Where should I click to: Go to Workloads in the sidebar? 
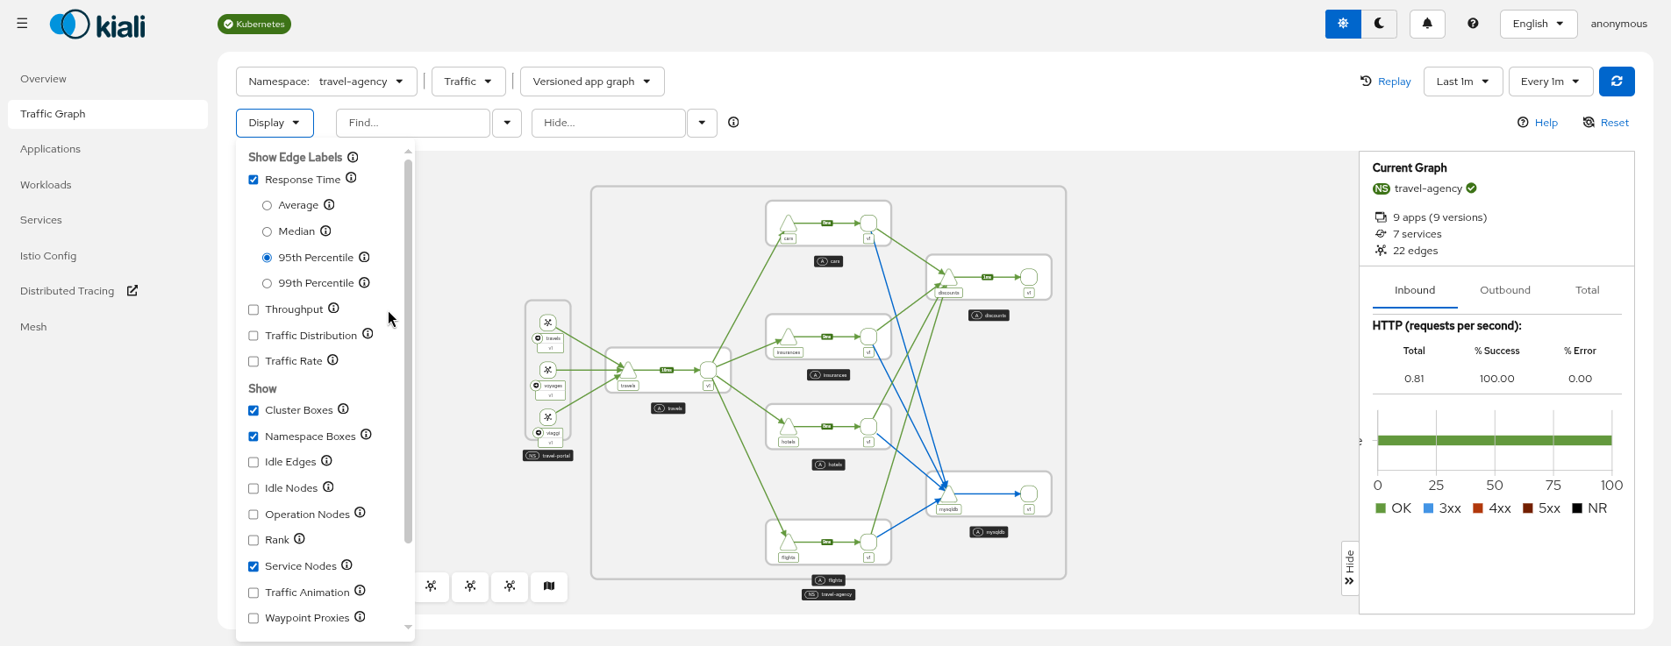coord(46,185)
